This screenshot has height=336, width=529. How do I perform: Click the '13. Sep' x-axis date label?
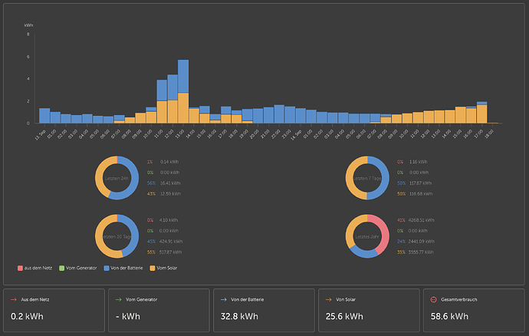tap(40, 135)
